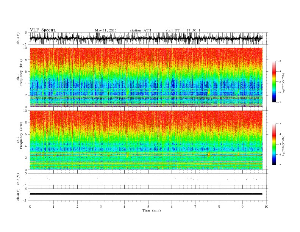Click the "ch.4(V)" axis label
The height and width of the screenshot is (232, 300).
click(18, 194)
